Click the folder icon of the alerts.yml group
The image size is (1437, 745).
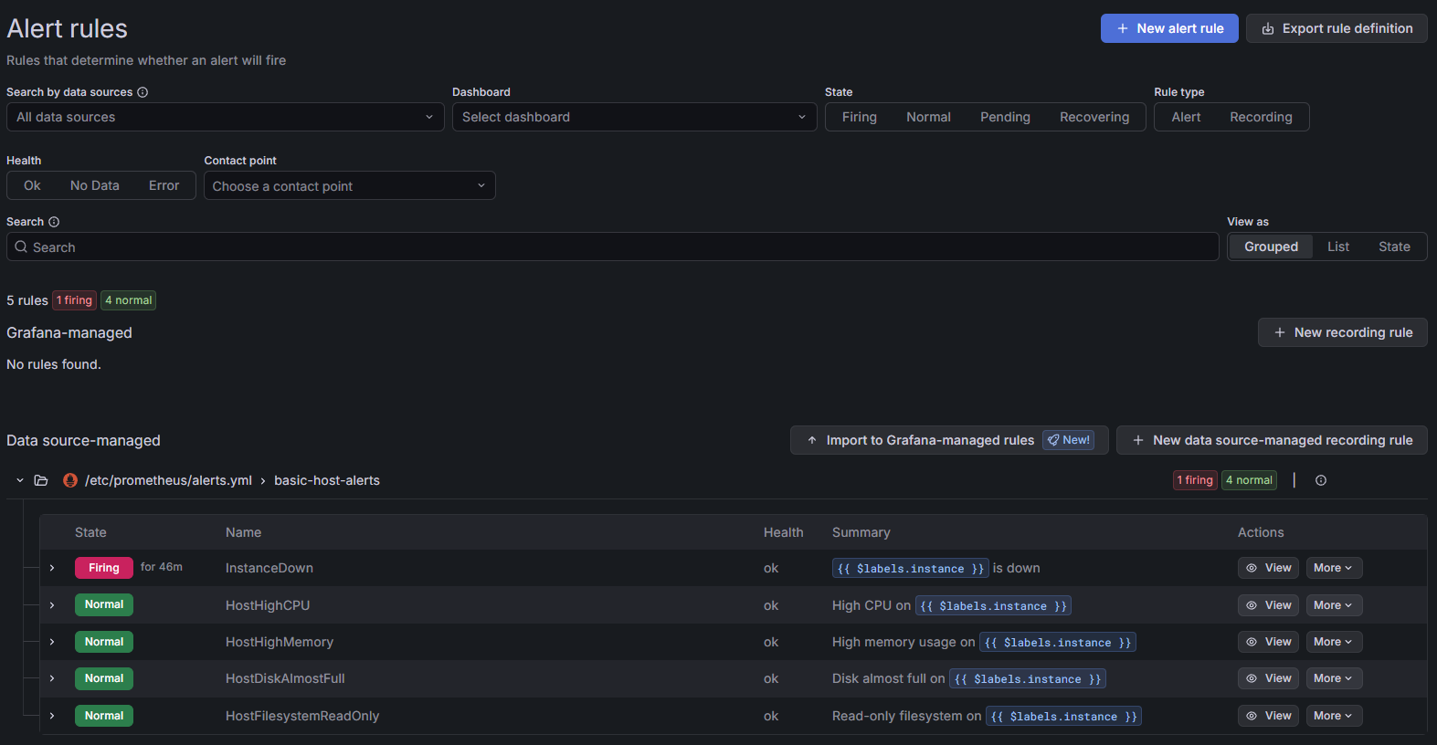tap(41, 480)
